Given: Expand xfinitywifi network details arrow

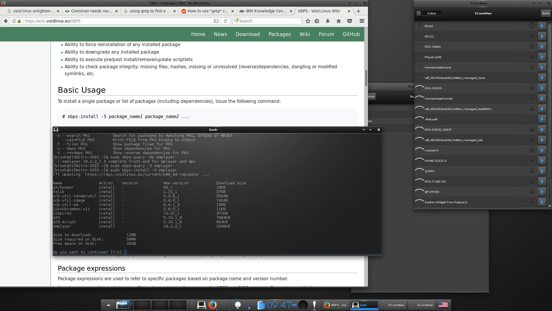Looking at the screenshot, I should click(x=542, y=119).
